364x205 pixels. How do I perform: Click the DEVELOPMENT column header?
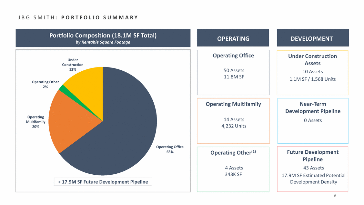point(313,38)
